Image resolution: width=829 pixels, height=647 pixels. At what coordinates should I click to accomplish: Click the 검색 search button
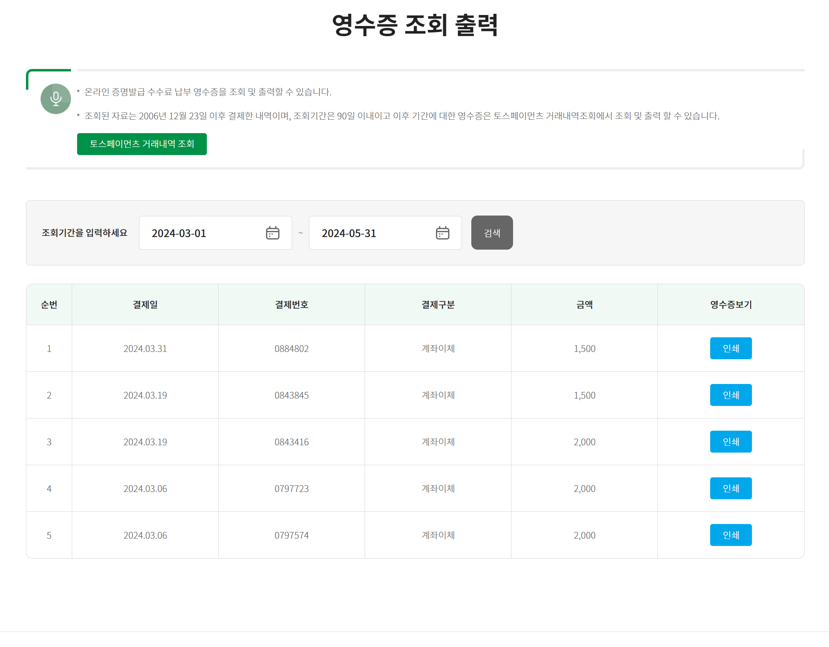(492, 233)
